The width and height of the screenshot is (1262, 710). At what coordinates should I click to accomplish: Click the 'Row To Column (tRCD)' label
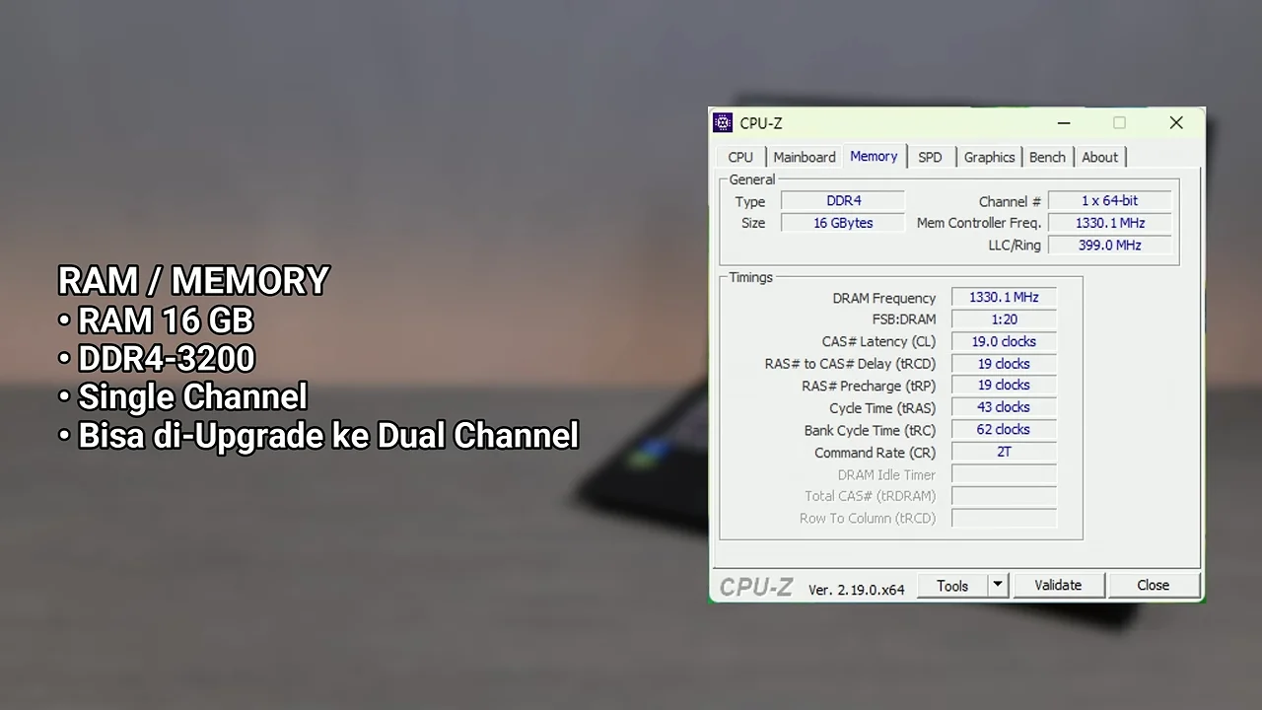coord(868,519)
